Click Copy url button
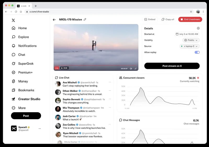This screenshot has width=209, height=147. pos(168,19)
